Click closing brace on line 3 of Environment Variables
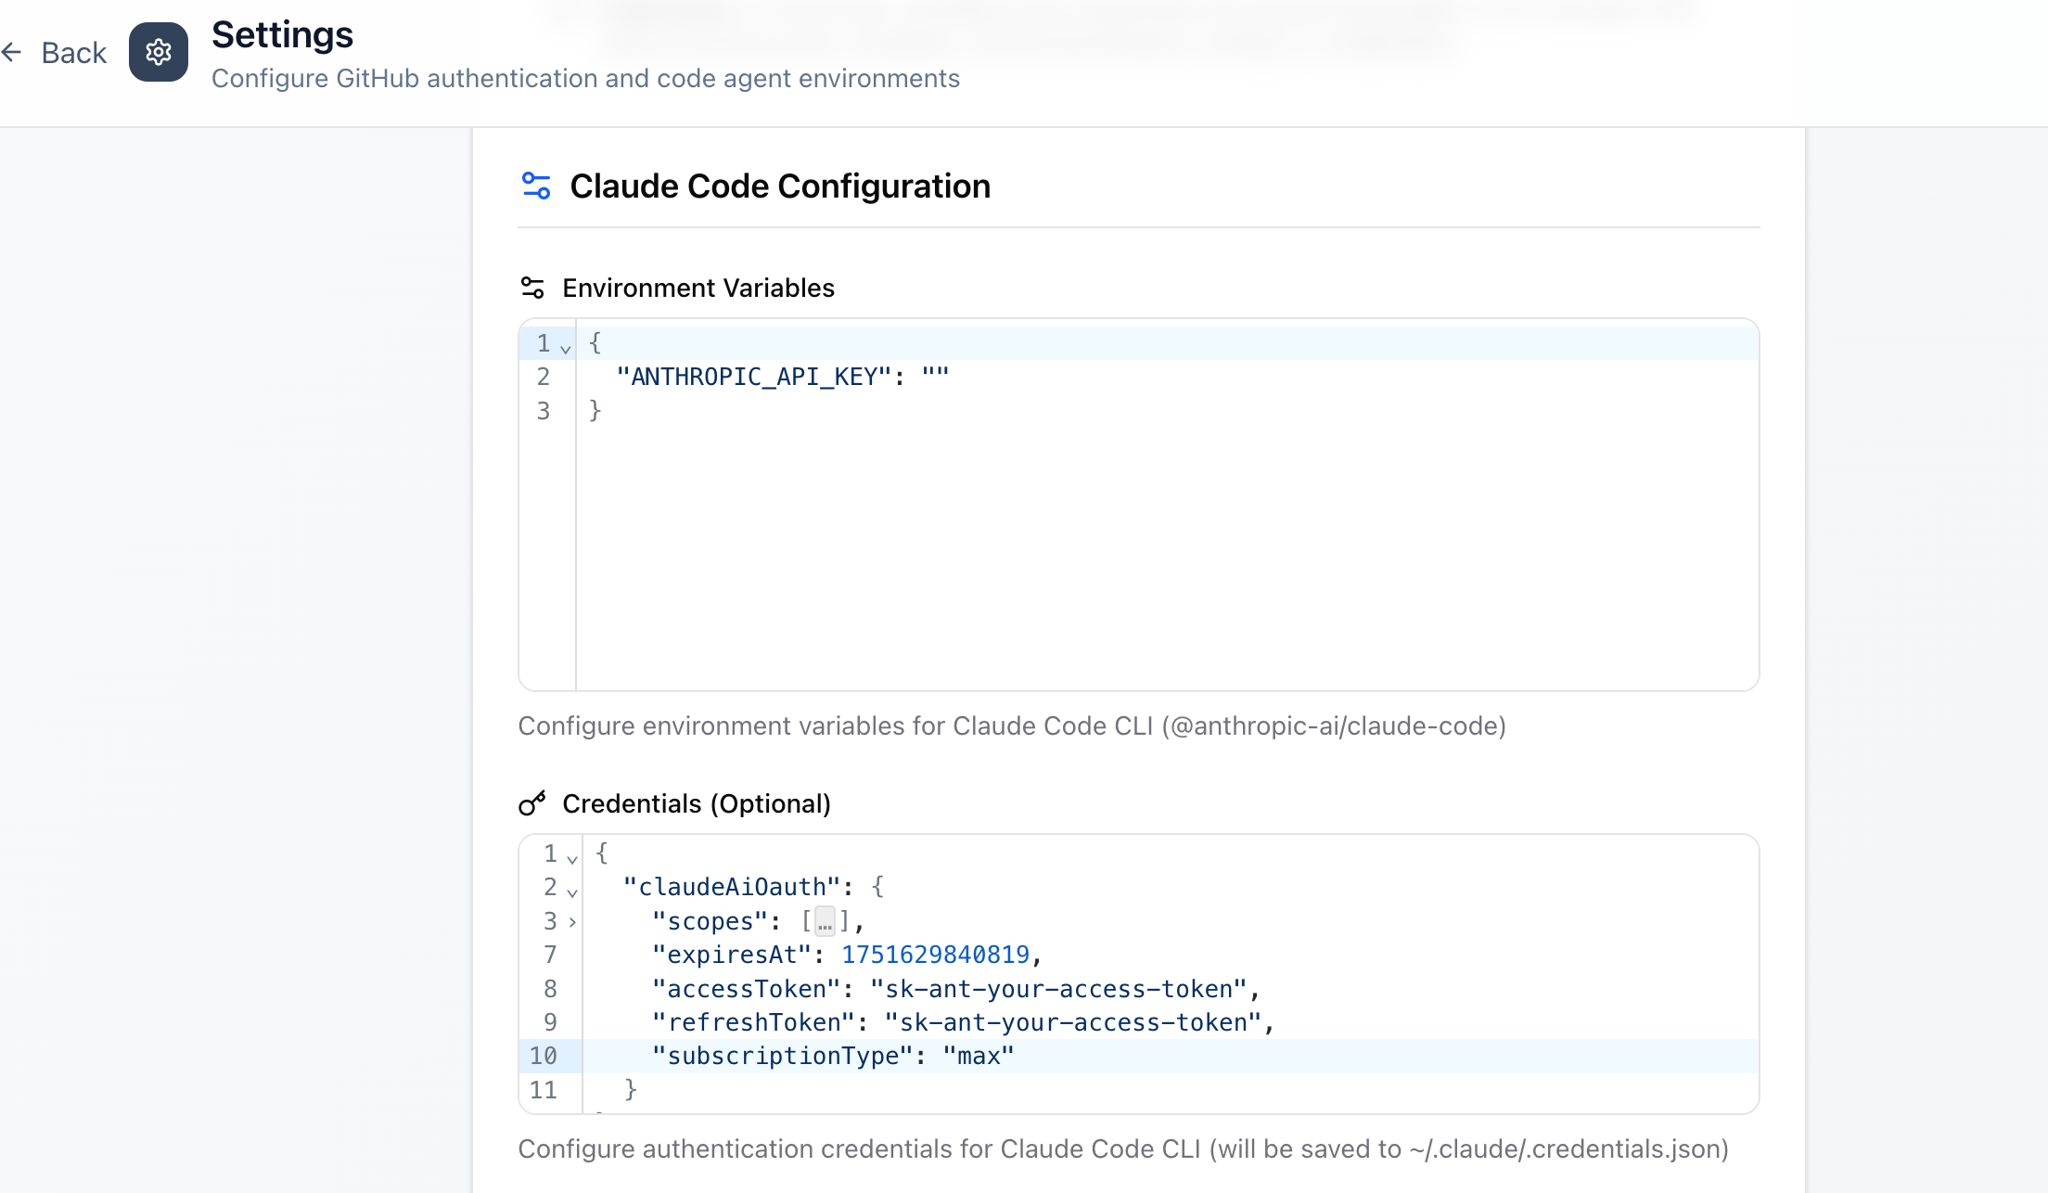The width and height of the screenshot is (2048, 1193). pos(595,410)
